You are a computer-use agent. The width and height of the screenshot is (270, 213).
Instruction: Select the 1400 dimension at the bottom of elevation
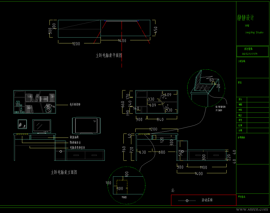(199, 174)
